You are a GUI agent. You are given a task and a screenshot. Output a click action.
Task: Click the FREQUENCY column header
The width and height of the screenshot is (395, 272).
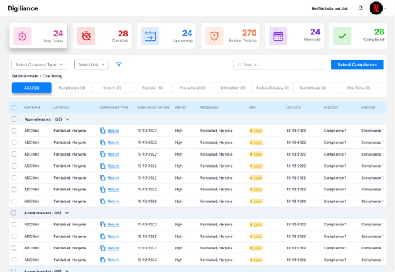tap(209, 108)
